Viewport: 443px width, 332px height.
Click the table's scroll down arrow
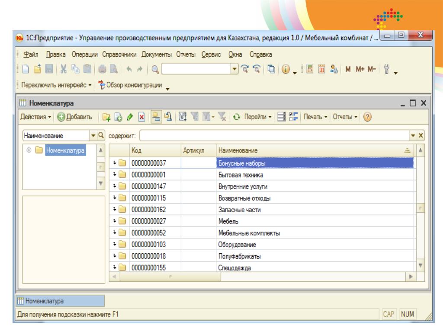[x=421, y=265]
